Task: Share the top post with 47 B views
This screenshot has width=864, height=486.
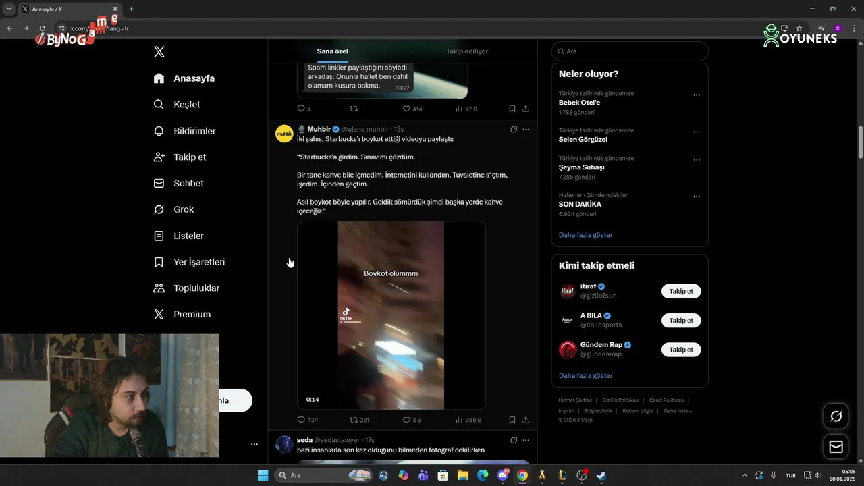Action: (x=526, y=109)
